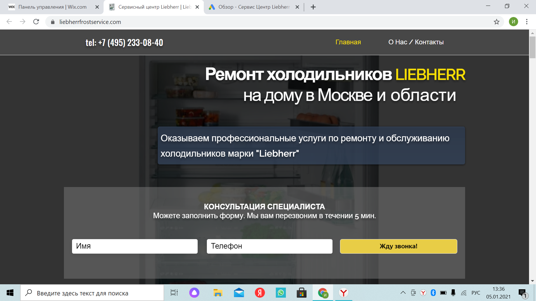Go forward to the next page
Image resolution: width=536 pixels, height=301 pixels.
(23, 22)
